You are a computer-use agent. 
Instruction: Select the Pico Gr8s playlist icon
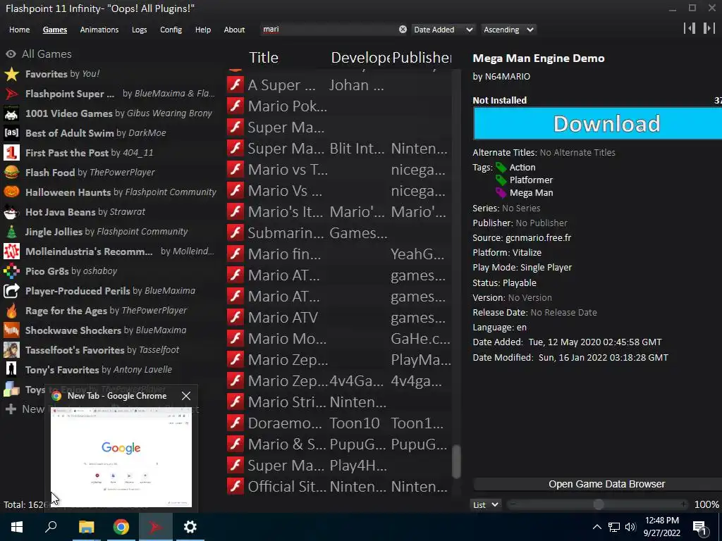pos(11,271)
